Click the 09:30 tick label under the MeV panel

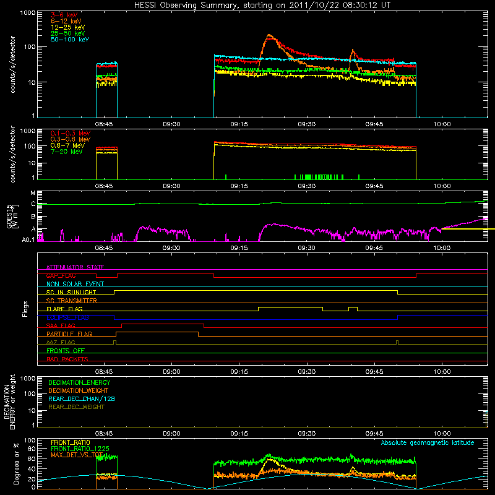coord(306,186)
